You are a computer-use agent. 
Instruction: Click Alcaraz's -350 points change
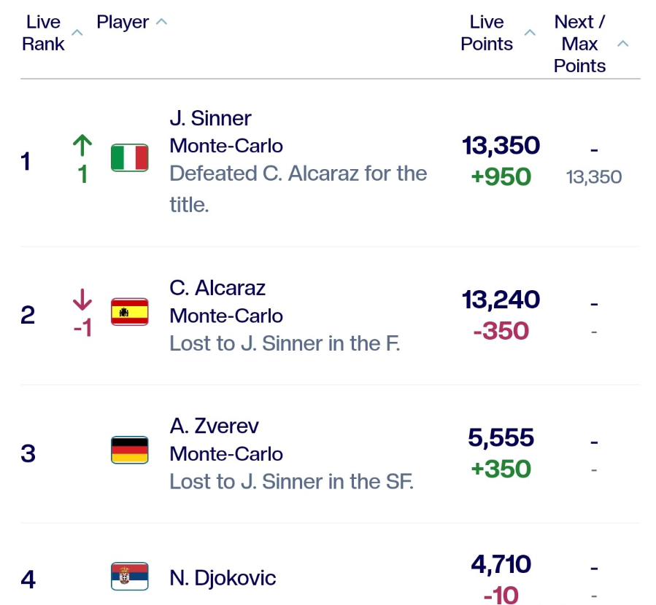[x=501, y=331]
